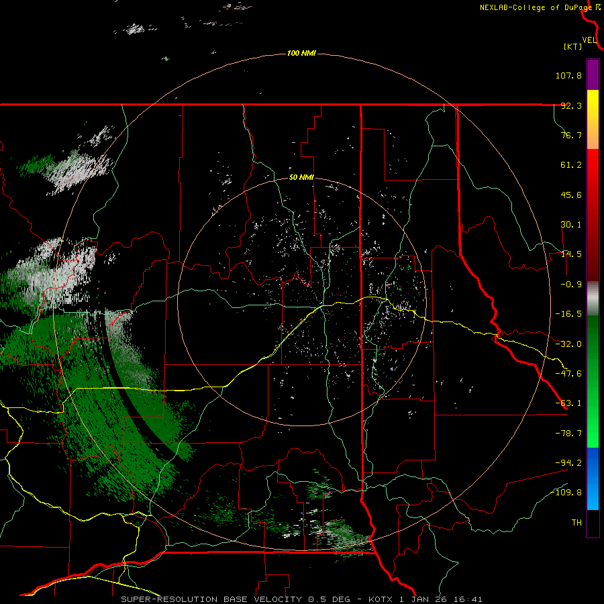The width and height of the screenshot is (604, 604).
Task: Select the 61.2 scale value
Action: click(571, 165)
